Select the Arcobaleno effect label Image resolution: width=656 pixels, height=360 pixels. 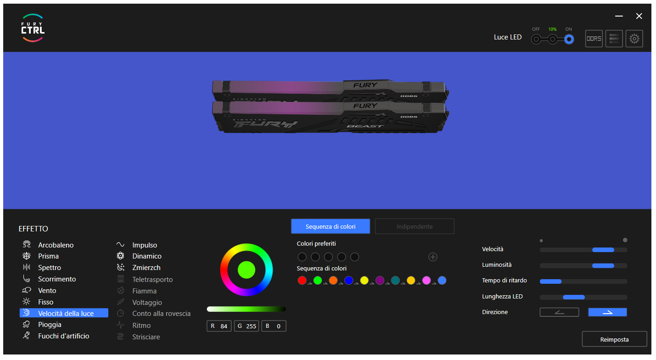tap(56, 245)
